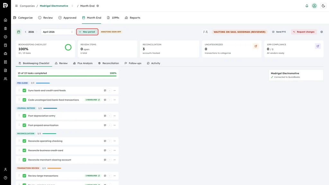Open the person icon near the bottom of the sidebar
The image size is (329, 185).
tap(5, 169)
